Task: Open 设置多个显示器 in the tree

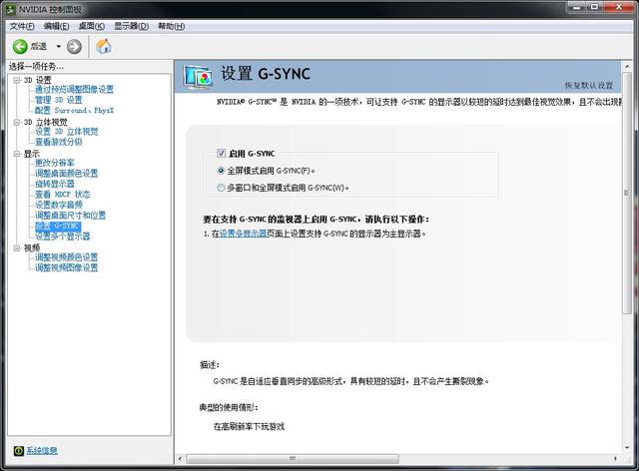Action: click(62, 236)
